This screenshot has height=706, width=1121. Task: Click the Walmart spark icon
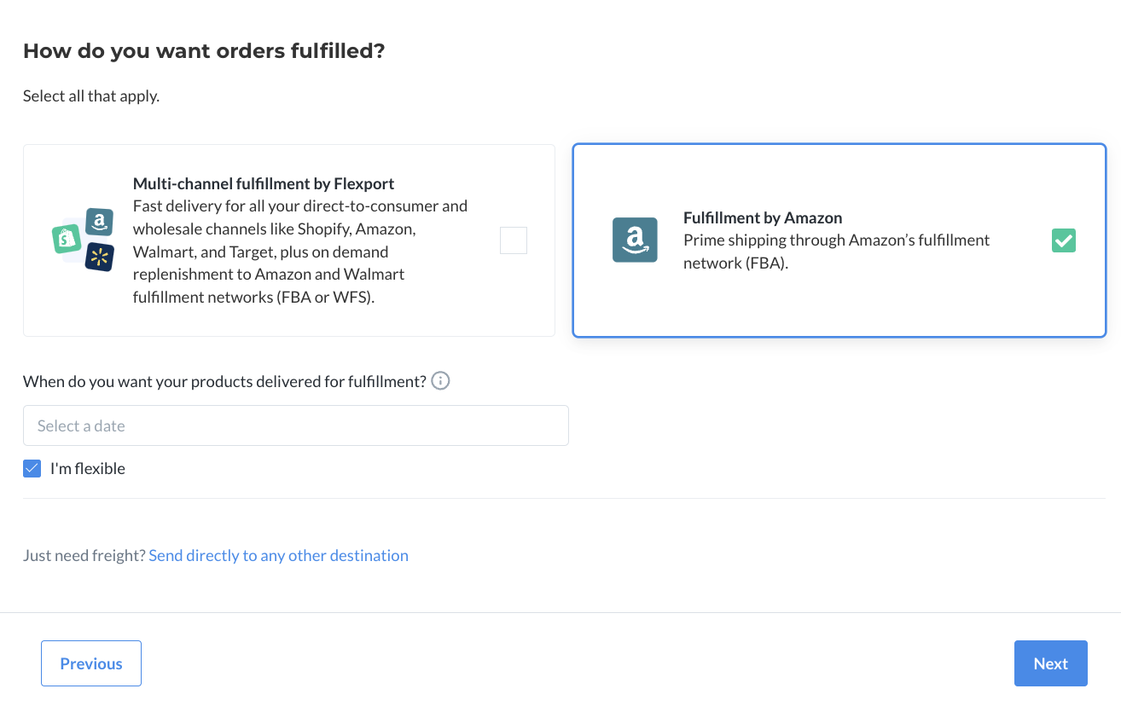(99, 257)
